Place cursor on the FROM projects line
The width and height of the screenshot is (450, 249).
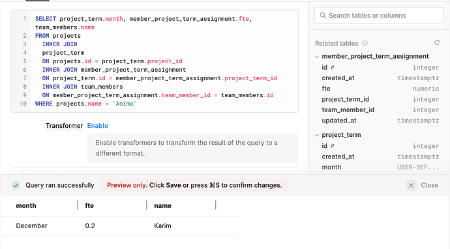pyautogui.click(x=57, y=36)
